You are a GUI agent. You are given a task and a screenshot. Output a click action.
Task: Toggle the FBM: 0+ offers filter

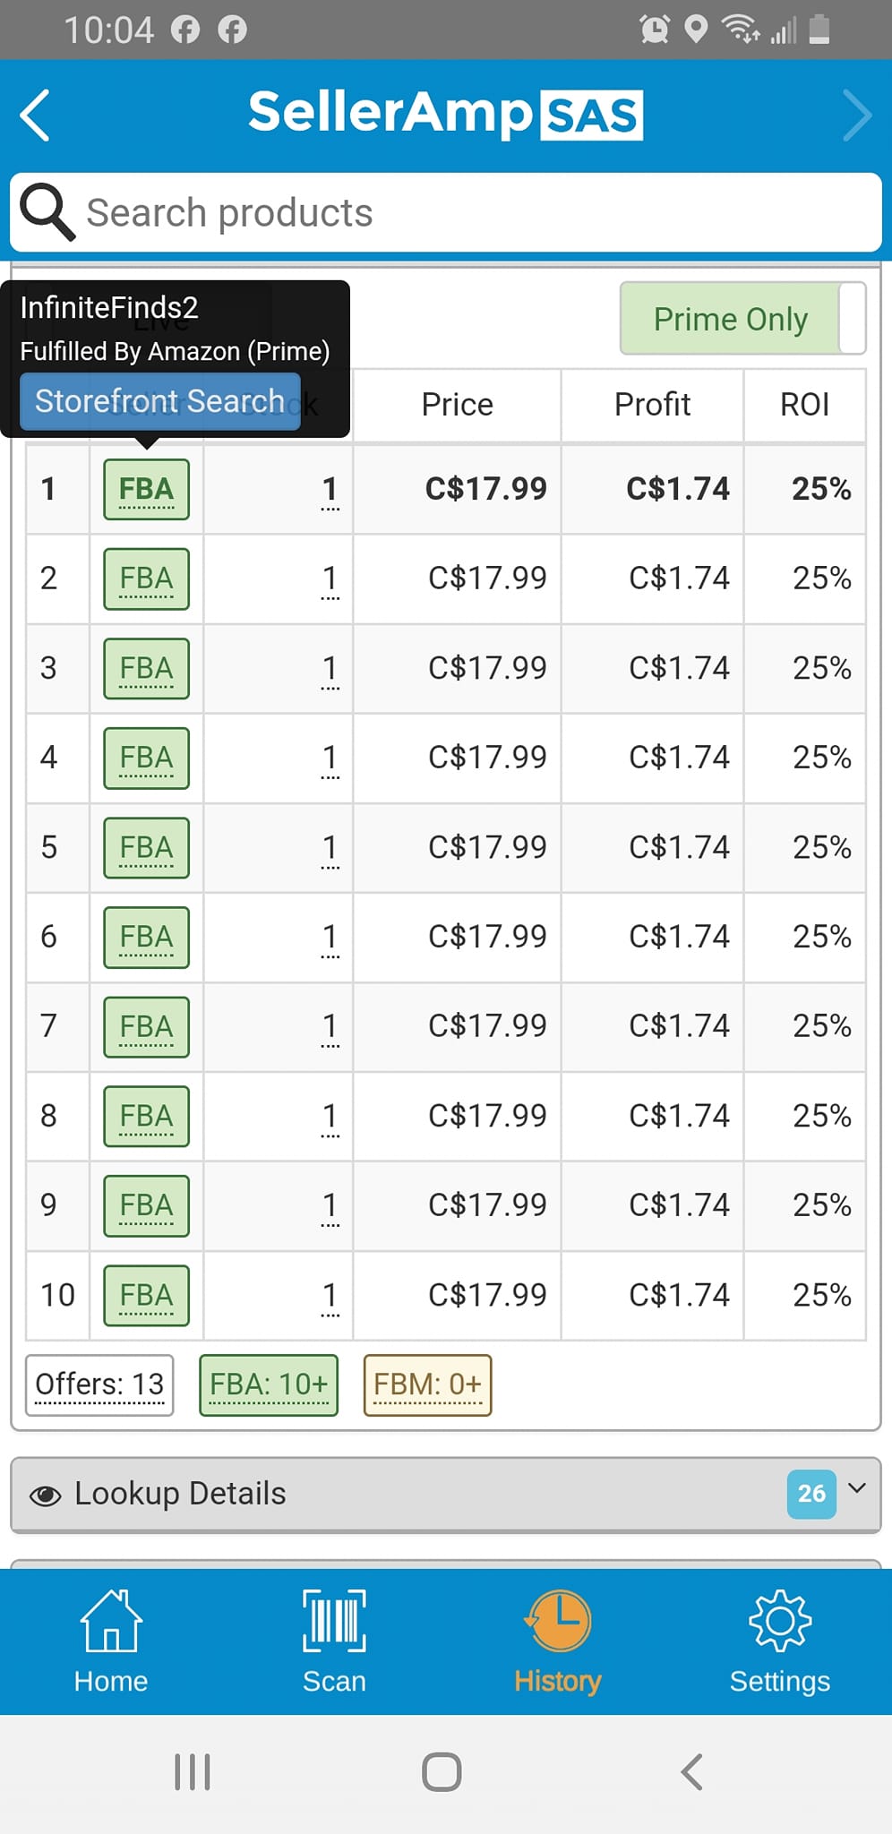point(427,1384)
